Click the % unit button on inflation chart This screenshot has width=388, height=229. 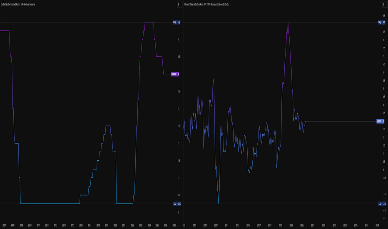(x=383, y=5)
